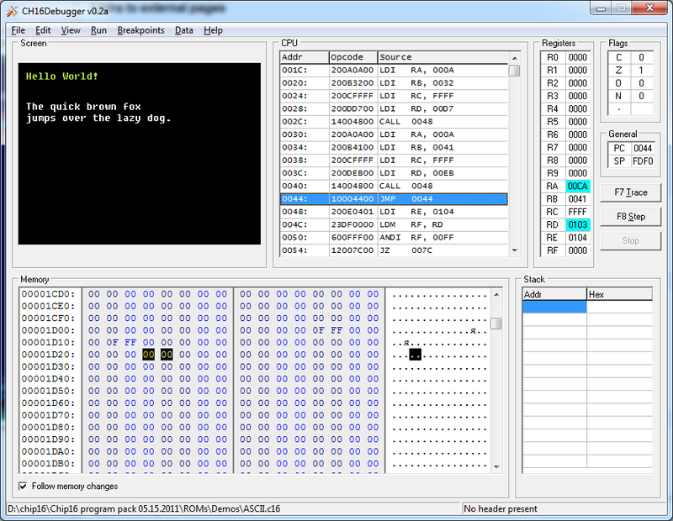The width and height of the screenshot is (673, 521).
Task: Close the CH16Debugger window
Action: click(x=649, y=8)
